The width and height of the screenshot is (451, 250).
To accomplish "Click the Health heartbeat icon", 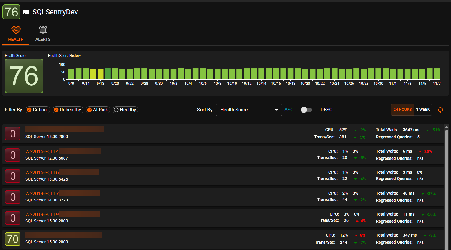I will pos(16,30).
